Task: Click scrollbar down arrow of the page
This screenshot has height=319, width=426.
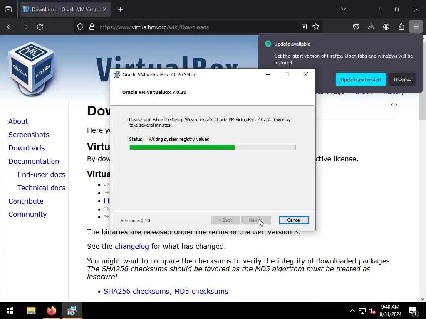Action: click(422, 299)
